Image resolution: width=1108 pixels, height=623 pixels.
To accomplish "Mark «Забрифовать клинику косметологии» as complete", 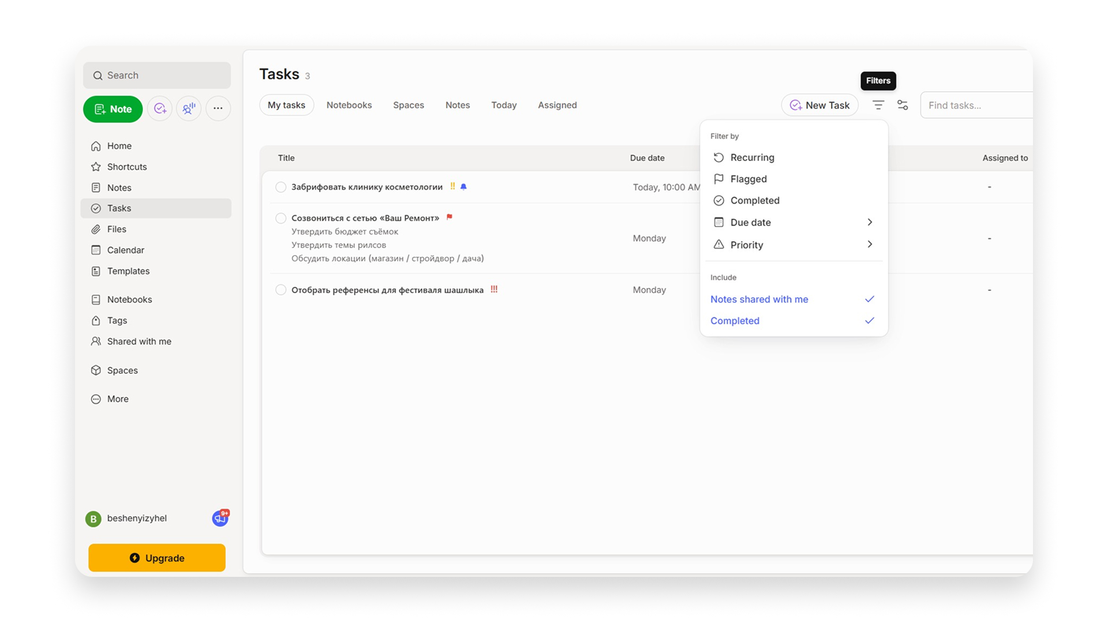I will tap(280, 187).
